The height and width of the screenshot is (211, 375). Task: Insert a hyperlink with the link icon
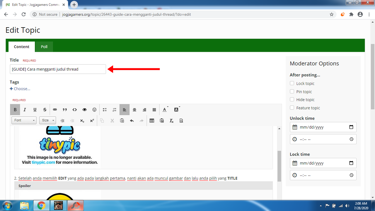[x=55, y=110]
